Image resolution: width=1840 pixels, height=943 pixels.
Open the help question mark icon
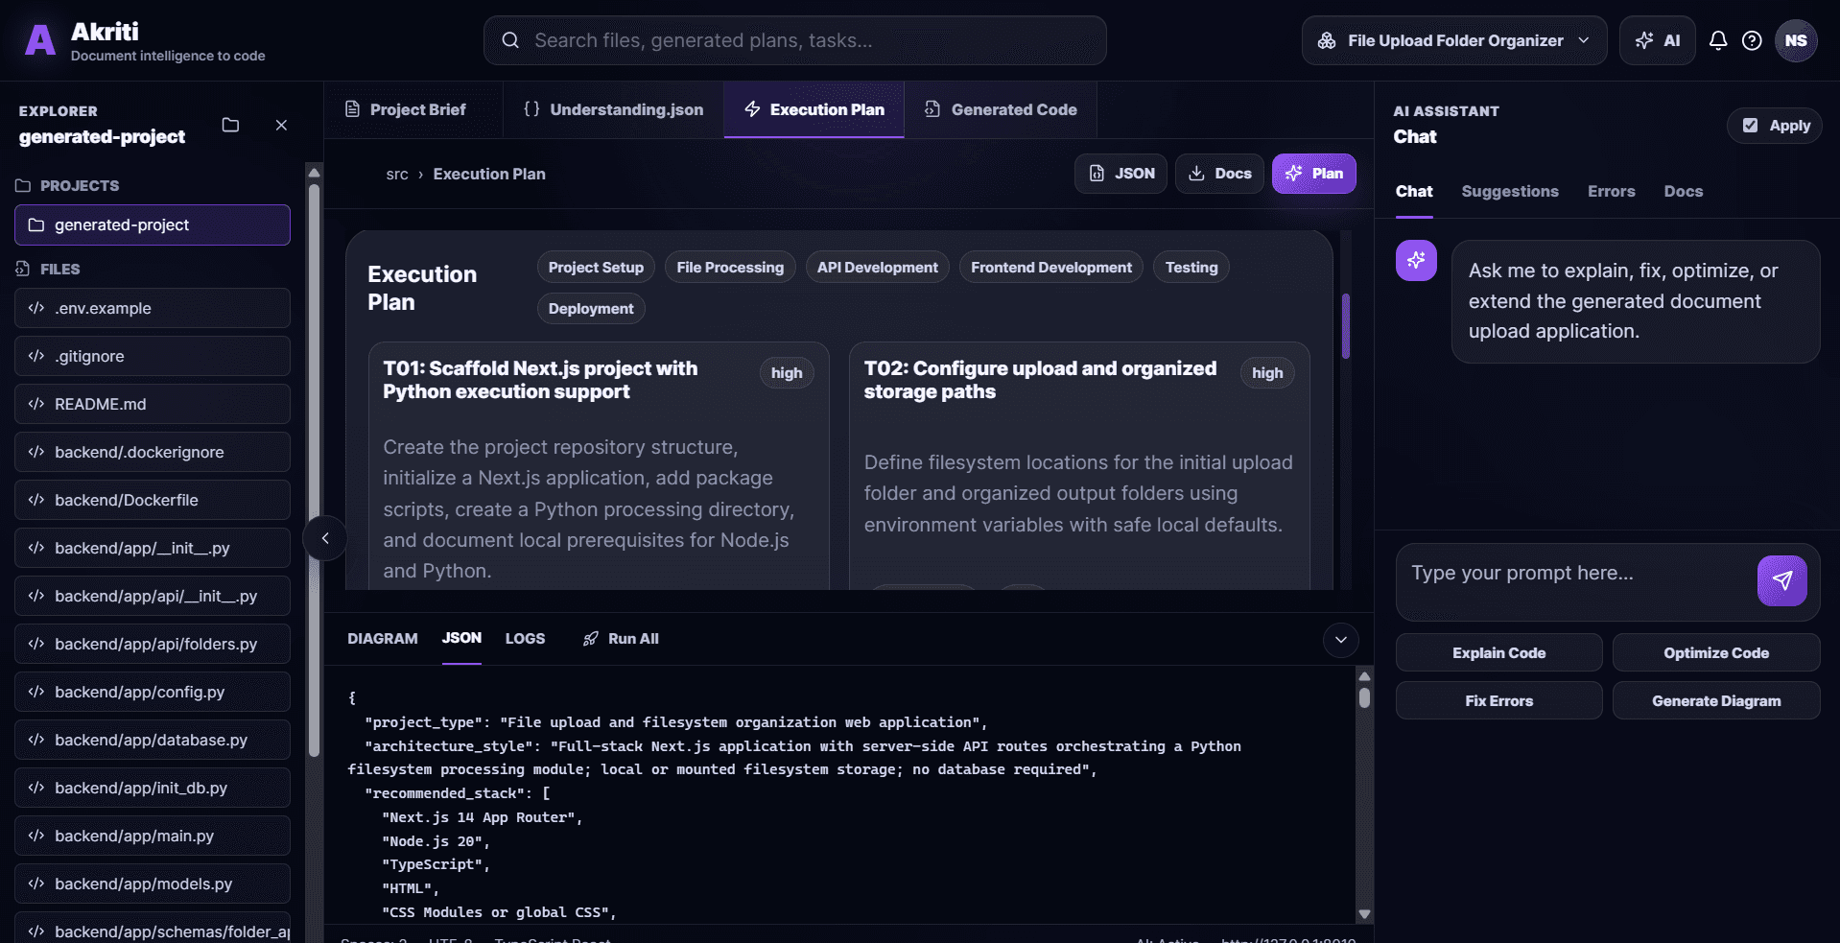click(x=1752, y=40)
